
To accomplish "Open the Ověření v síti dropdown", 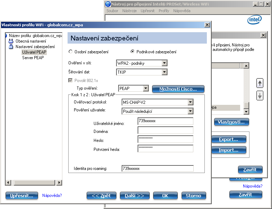I will click(165, 63).
